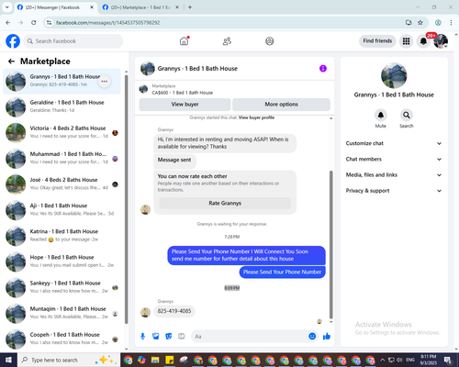Open the purple conversation information icon
Viewport: 459px width, 367px height.
click(x=323, y=69)
